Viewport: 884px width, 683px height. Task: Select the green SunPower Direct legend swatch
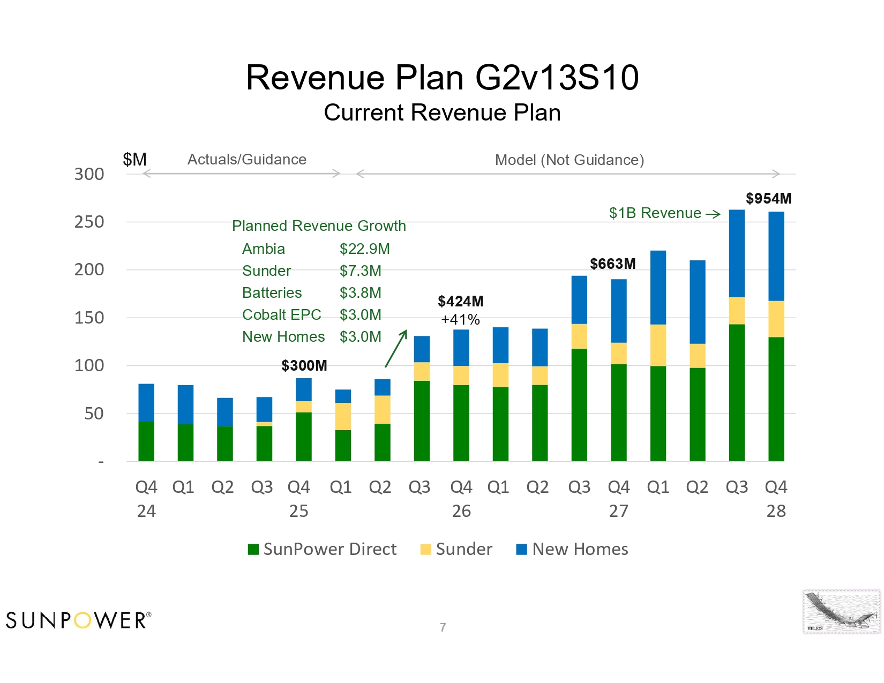click(x=253, y=550)
